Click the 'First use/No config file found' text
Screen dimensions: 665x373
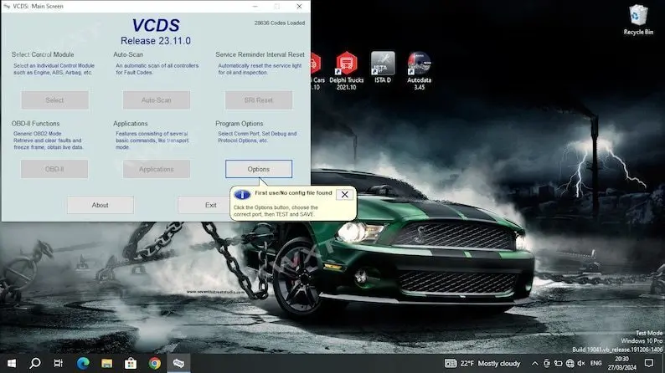[x=293, y=192]
